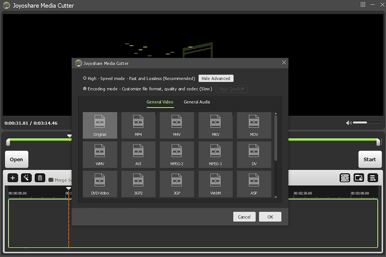
Task: Click the delete segment trash icon
Action: tap(40, 177)
